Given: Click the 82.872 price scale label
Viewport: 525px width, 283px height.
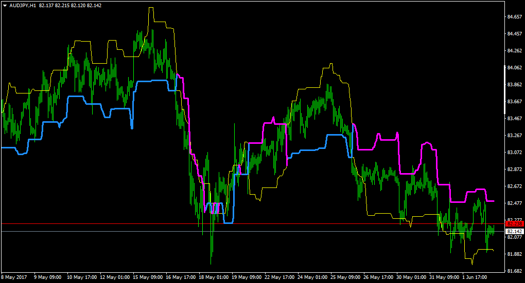Looking at the screenshot, I should pyautogui.click(x=515, y=169).
